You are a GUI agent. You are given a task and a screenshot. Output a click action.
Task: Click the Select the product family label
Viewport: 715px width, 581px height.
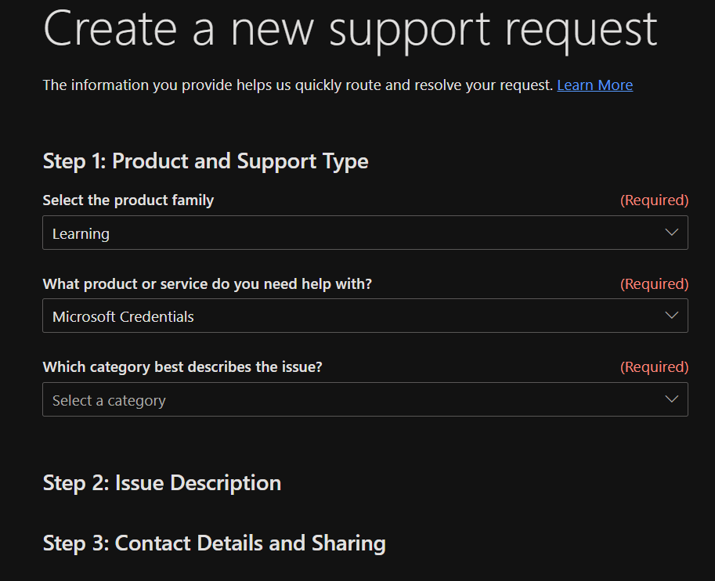coord(128,200)
